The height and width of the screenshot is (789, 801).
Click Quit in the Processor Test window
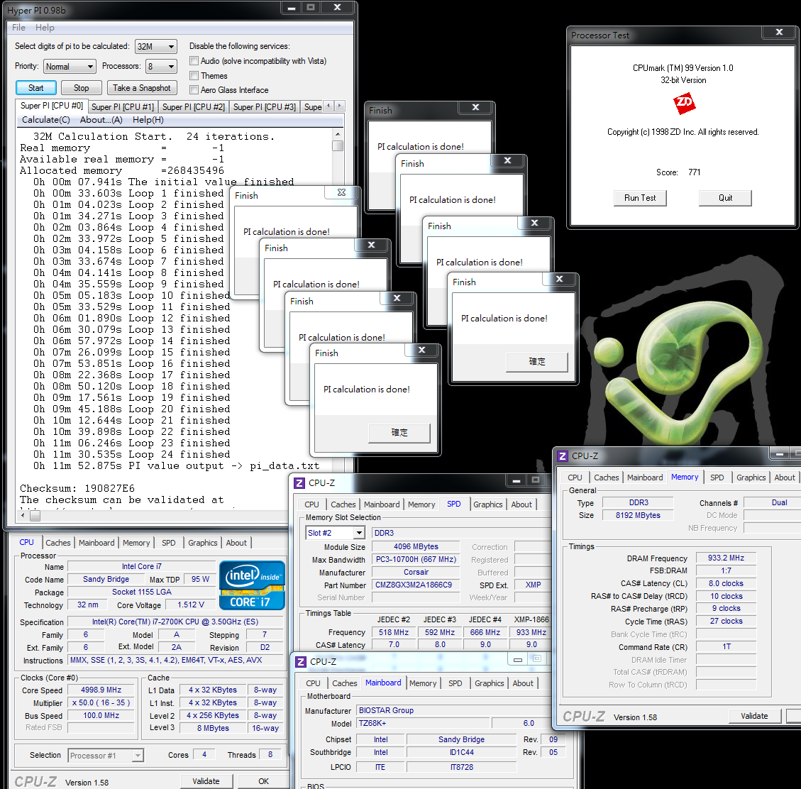pos(725,198)
